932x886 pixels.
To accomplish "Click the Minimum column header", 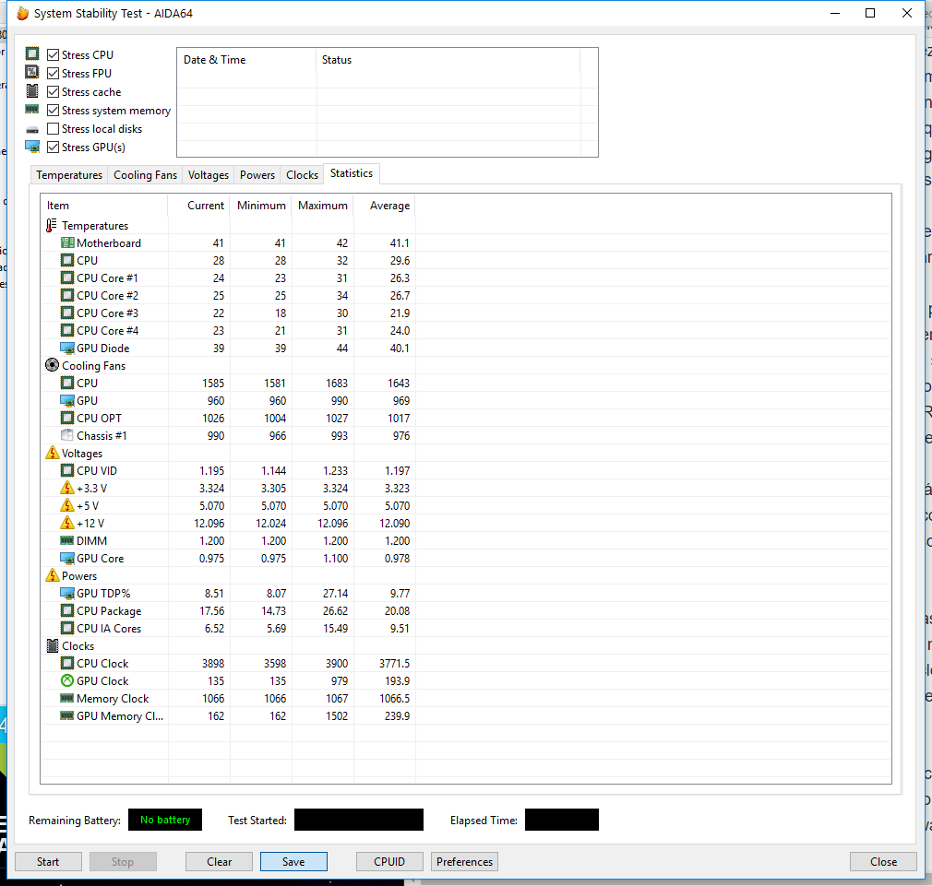I will click(261, 206).
